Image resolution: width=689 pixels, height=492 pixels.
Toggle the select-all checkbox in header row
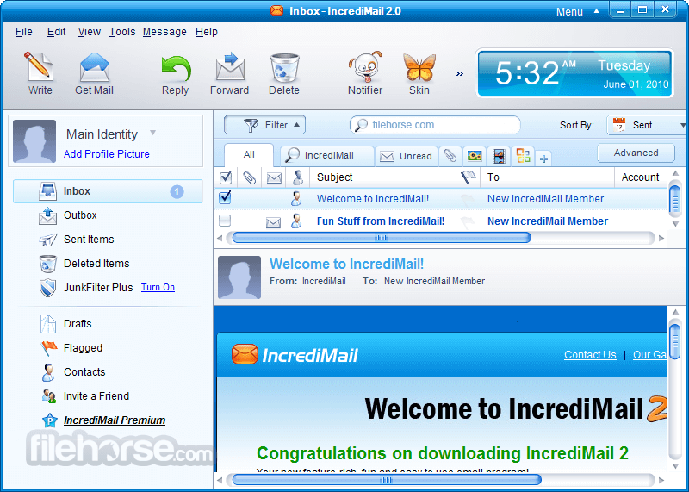coord(226,177)
